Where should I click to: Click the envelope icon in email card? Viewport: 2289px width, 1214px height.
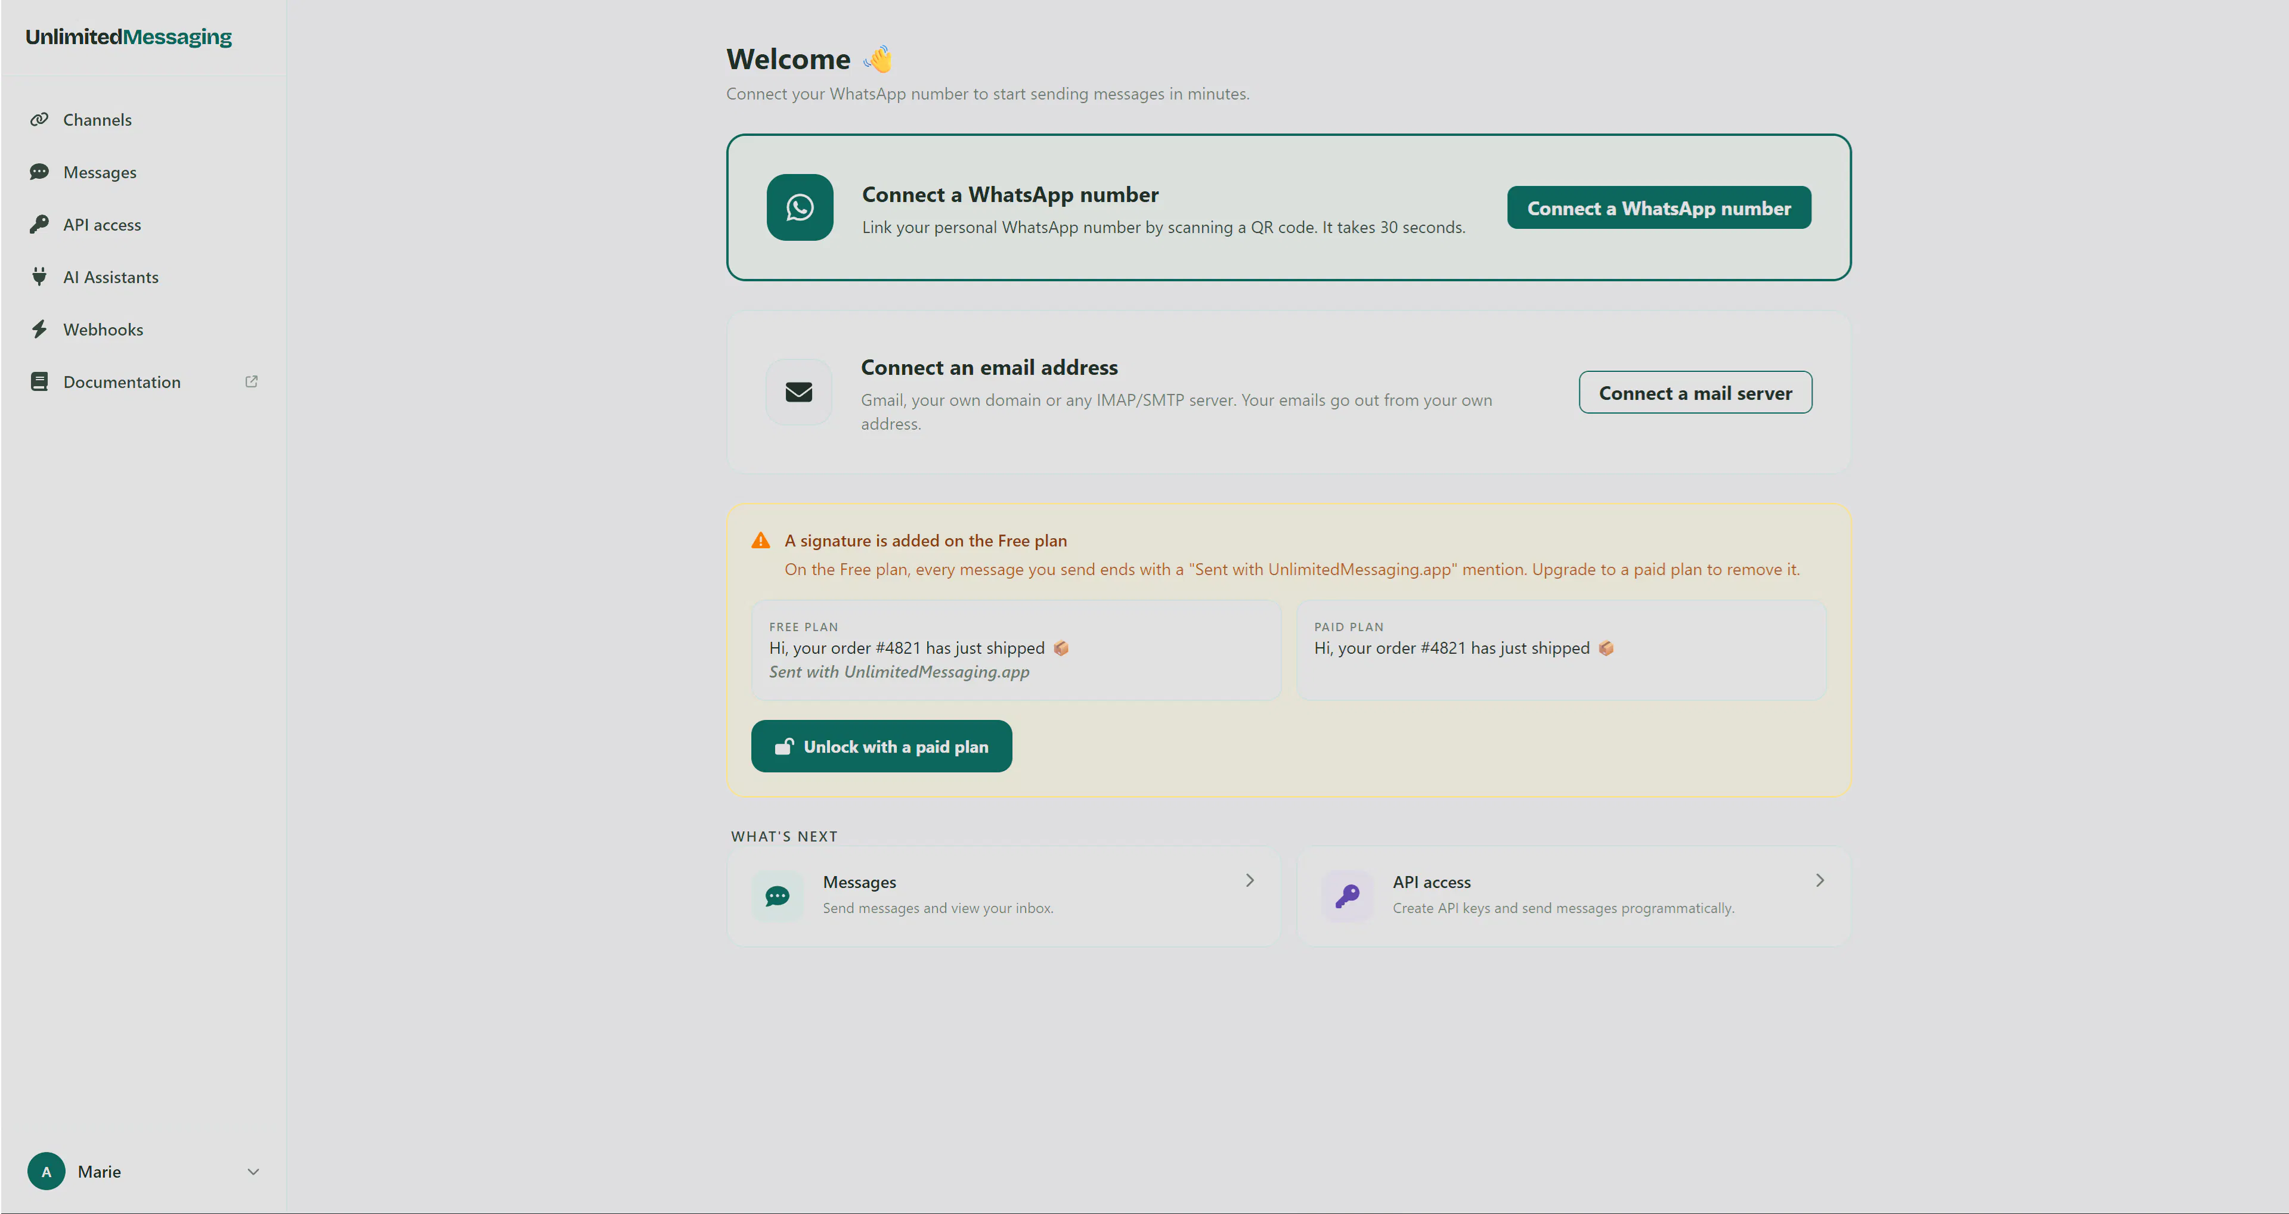pos(799,392)
